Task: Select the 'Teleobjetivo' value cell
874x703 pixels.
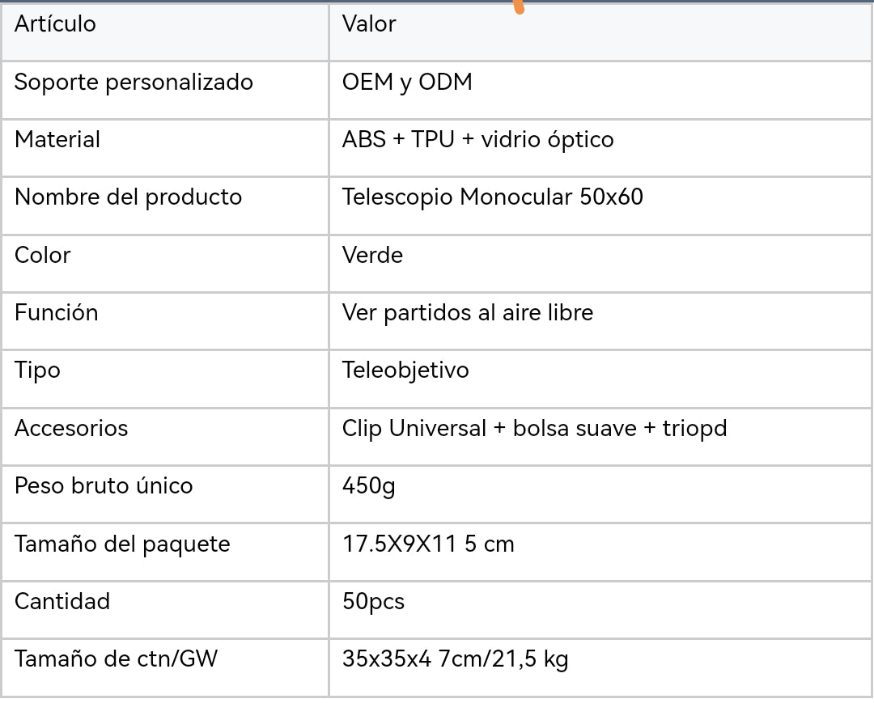Action: (405, 371)
